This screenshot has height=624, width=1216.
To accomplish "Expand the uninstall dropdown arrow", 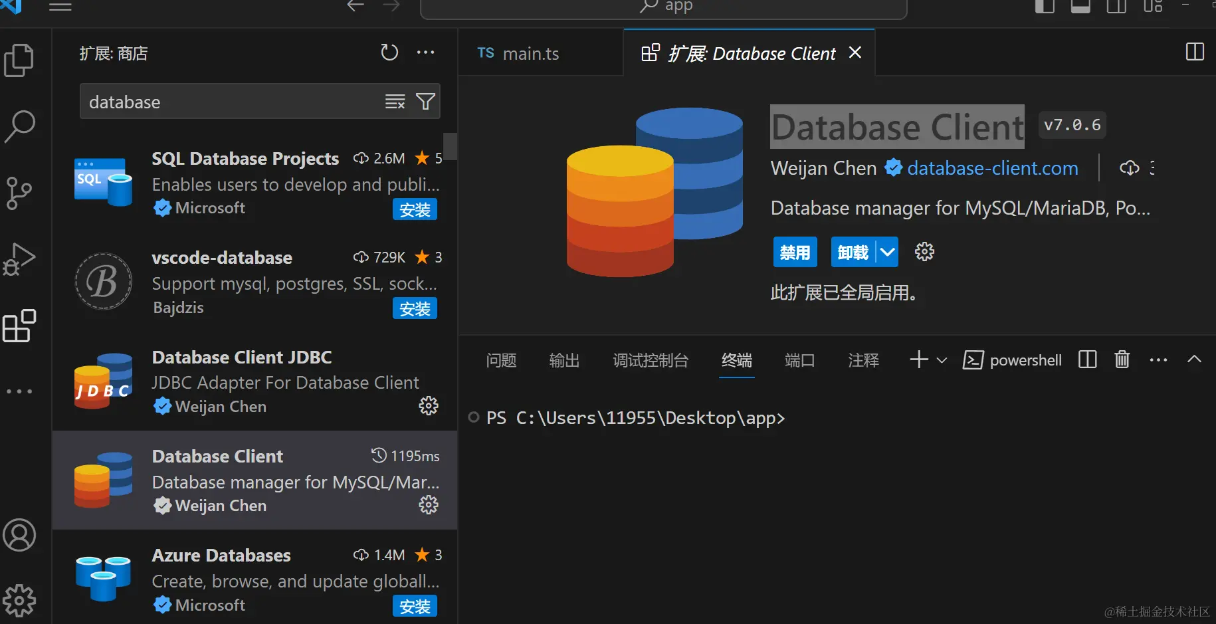I will click(887, 252).
